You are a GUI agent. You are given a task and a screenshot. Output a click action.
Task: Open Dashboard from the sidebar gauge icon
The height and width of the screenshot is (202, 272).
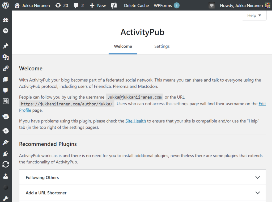pos(6,20)
